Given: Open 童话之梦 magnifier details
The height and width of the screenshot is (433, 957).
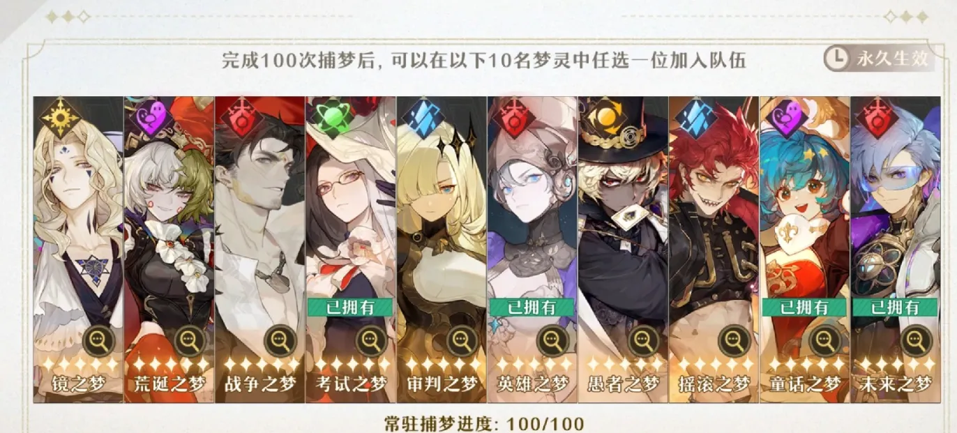Looking at the screenshot, I should click(x=824, y=341).
